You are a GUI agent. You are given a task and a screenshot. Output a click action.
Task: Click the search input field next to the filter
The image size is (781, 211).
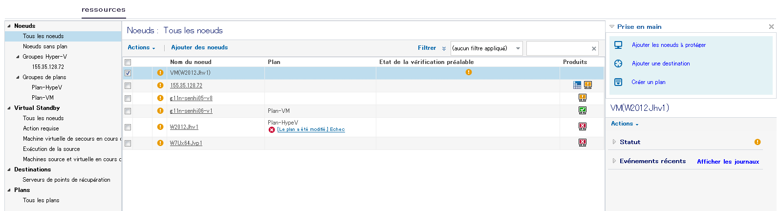point(559,48)
